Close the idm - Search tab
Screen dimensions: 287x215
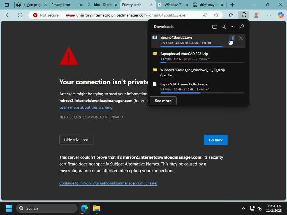tap(116, 5)
